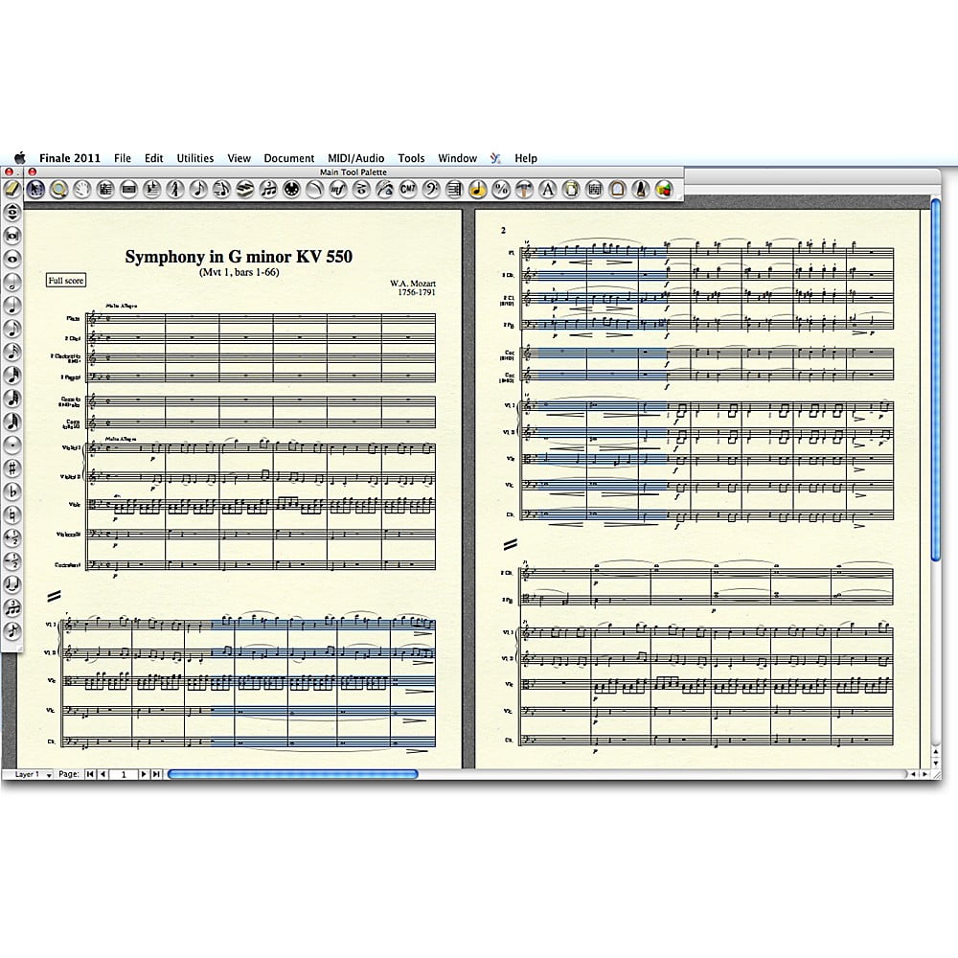Open the File menu
958x958 pixels.
(123, 158)
